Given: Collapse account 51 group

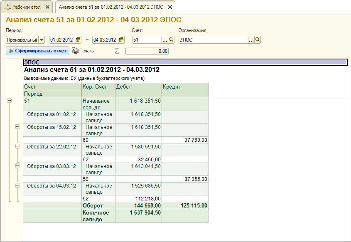Looking at the screenshot, I should coord(9,101).
